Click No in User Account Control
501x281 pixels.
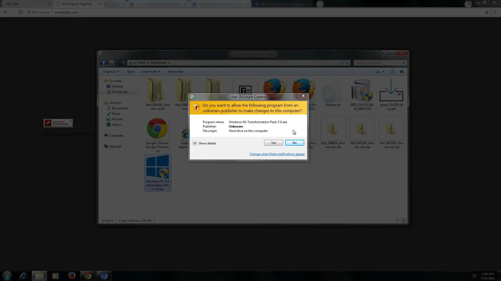(x=294, y=143)
